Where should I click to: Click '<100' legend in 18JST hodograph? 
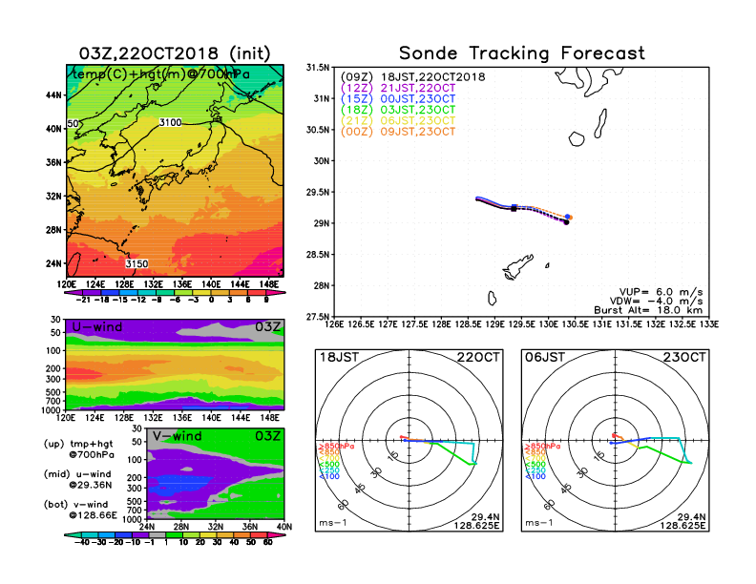pos(329,476)
